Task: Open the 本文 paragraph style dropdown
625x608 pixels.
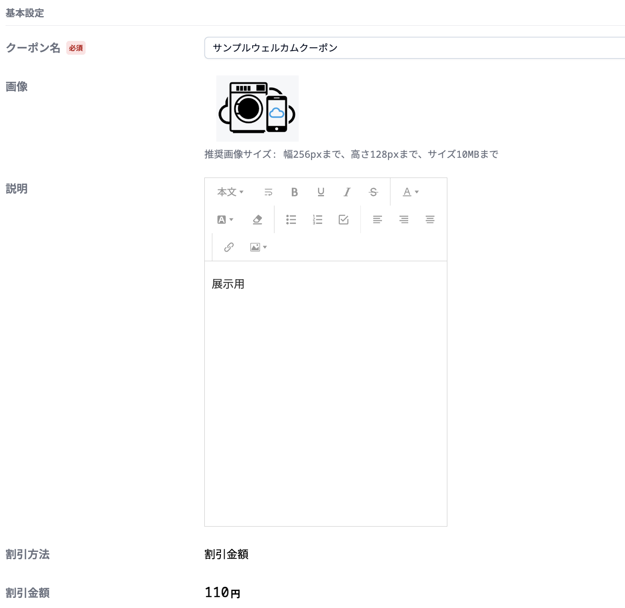Action: (x=230, y=192)
